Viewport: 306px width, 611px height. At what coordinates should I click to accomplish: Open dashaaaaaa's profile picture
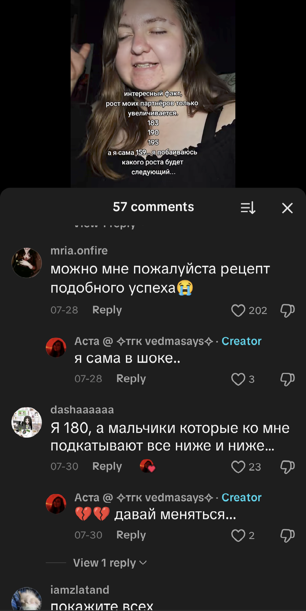(27, 422)
